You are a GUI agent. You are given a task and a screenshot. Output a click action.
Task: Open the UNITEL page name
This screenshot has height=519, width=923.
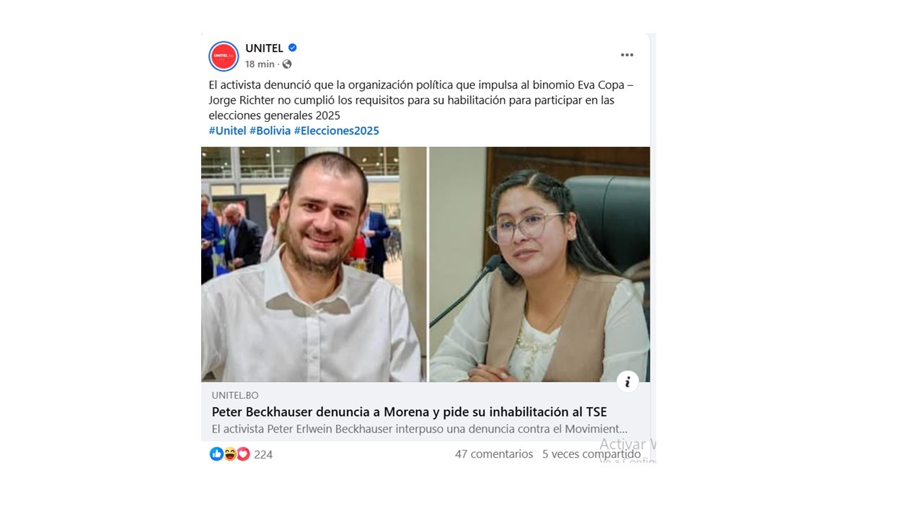click(264, 48)
